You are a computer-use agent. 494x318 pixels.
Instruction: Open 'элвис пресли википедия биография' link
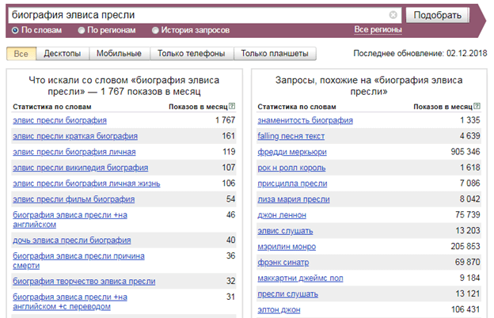coord(80,168)
